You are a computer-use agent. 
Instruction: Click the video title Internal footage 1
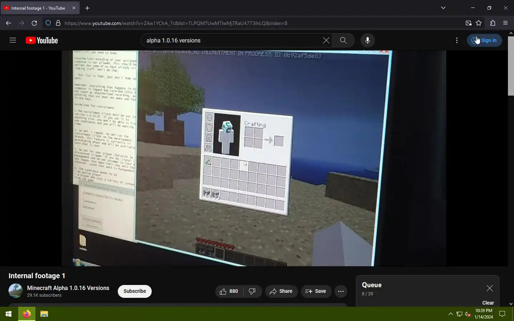(x=37, y=276)
